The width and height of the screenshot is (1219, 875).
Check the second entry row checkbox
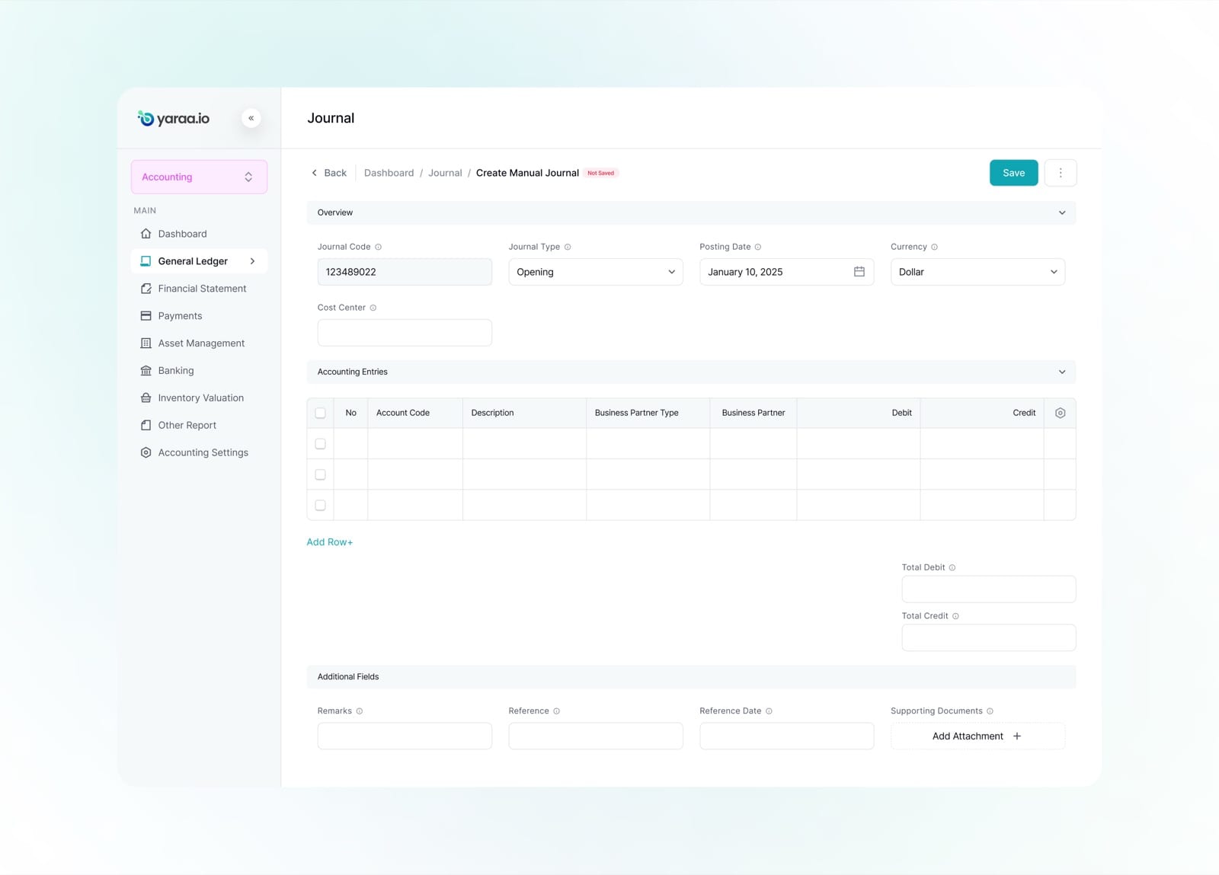click(x=320, y=474)
